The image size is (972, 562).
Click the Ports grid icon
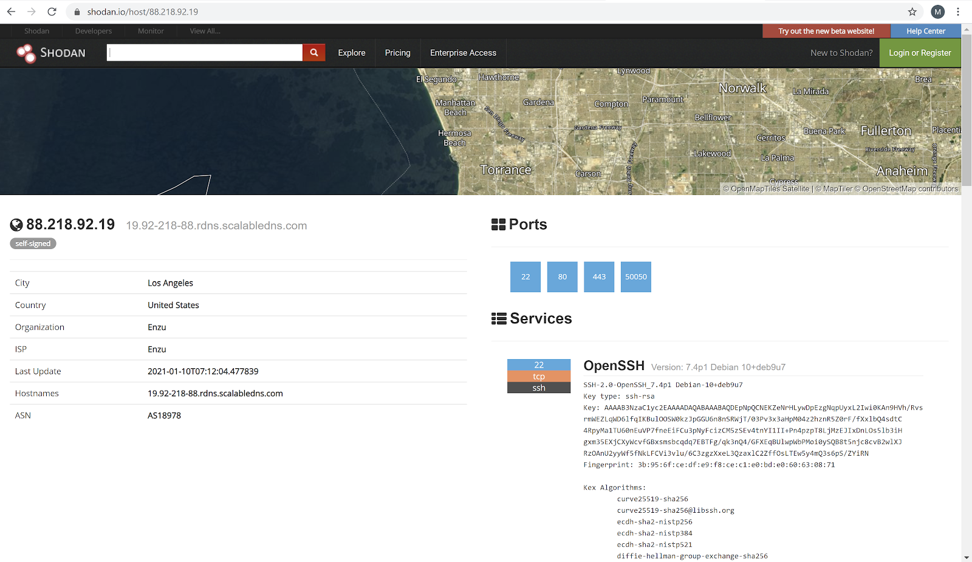pos(498,225)
